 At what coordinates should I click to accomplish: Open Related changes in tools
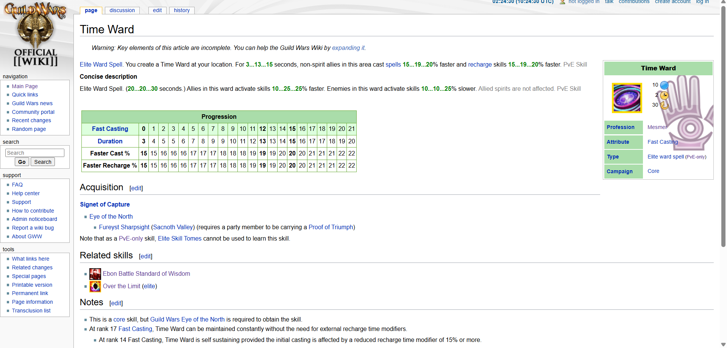pyautogui.click(x=32, y=267)
